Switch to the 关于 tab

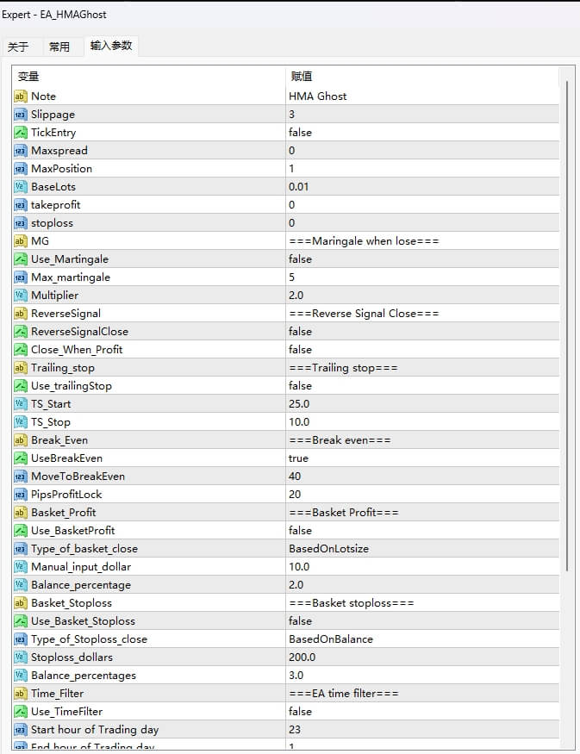click(x=18, y=47)
